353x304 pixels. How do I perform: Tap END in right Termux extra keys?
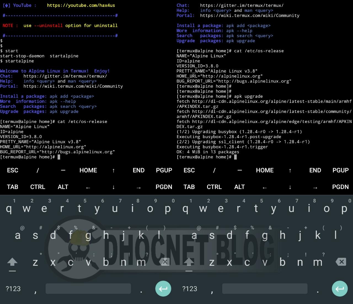tap(315, 170)
